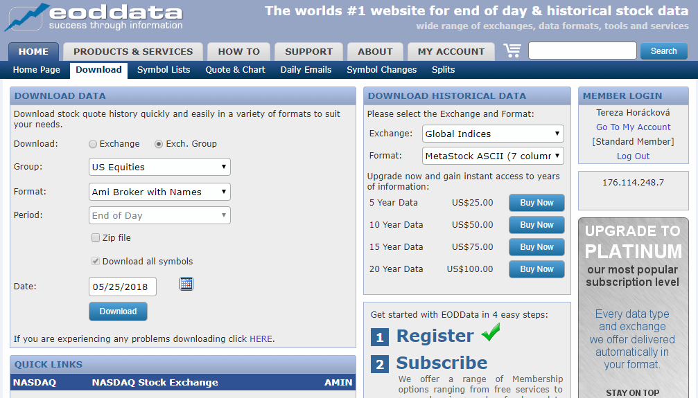
Task: Select the Download submenu item
Action: 98,70
